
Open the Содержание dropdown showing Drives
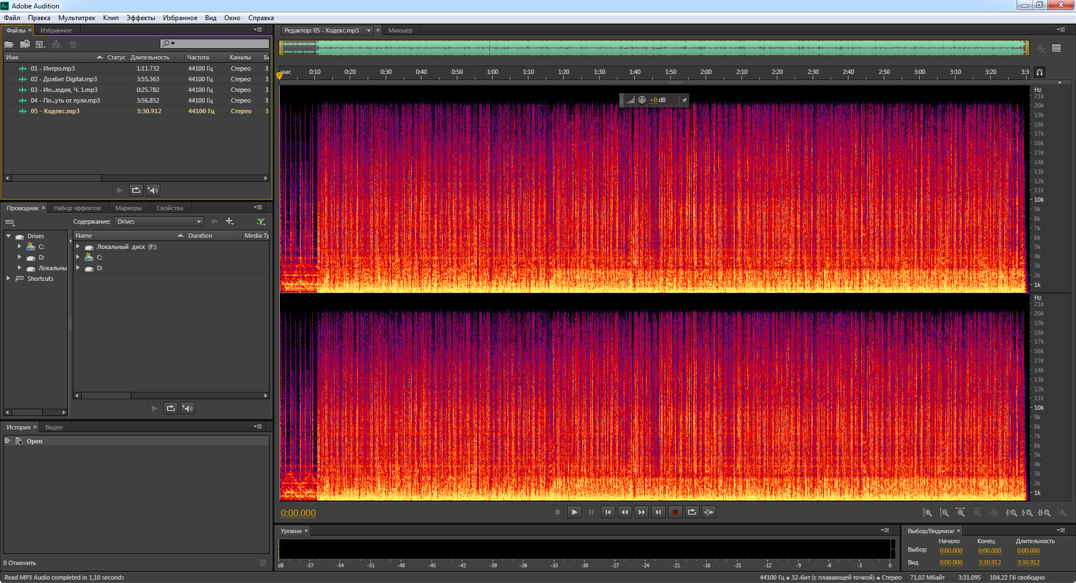coord(159,222)
